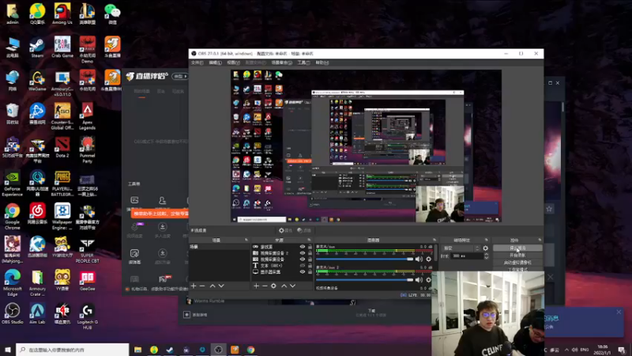632x356 pixels.
Task: Toggle visibility of the 视频采集设备 source
Action: (x=303, y=259)
